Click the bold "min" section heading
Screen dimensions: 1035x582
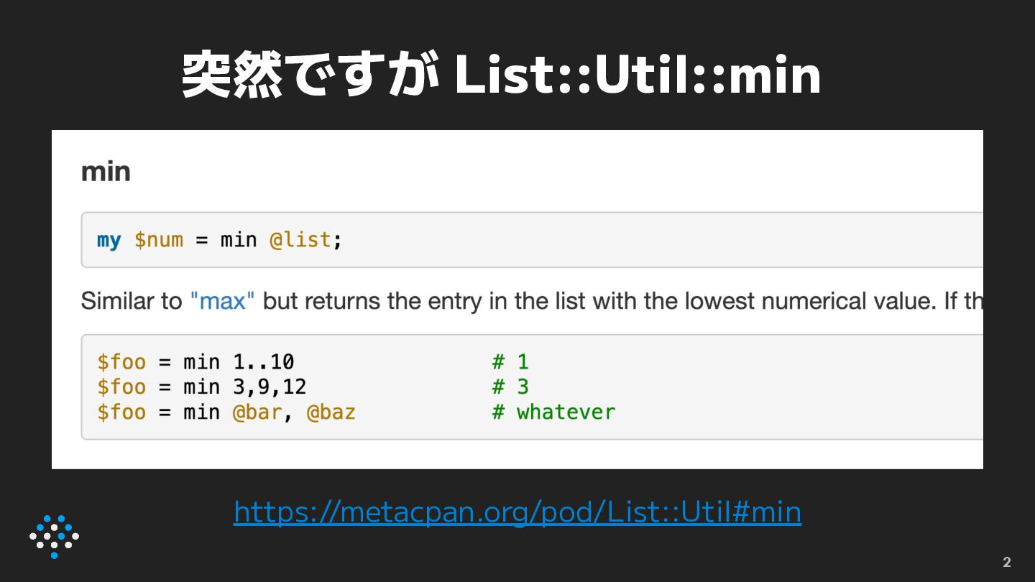point(106,172)
